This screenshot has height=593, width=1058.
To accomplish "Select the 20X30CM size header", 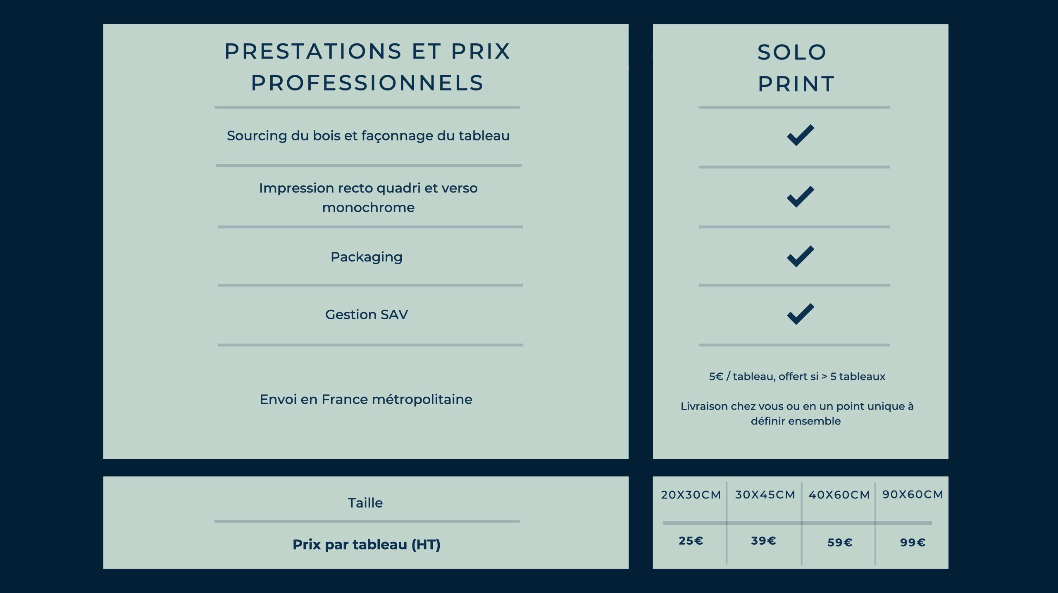I will [x=691, y=495].
